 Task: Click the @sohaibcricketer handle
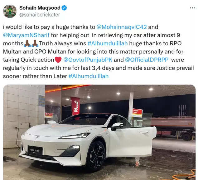40,15
